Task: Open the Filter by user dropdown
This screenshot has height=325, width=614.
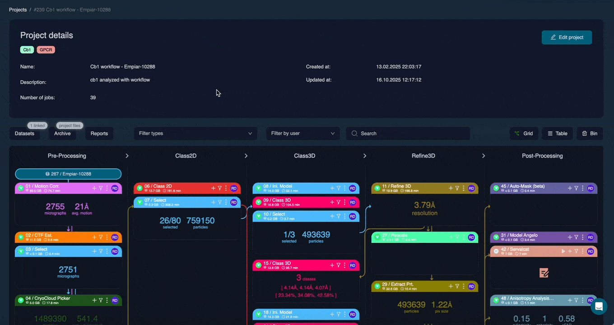Action: pos(302,134)
